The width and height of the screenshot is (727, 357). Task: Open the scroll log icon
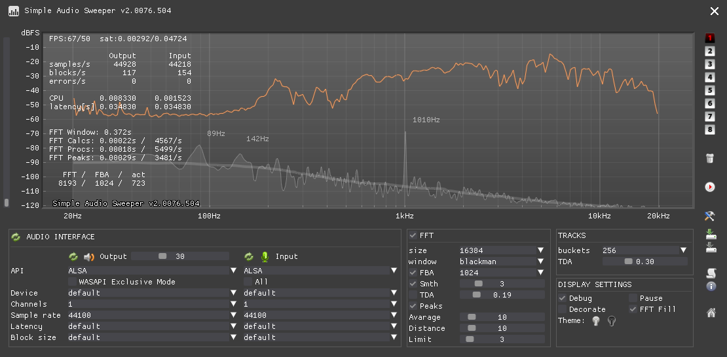(x=711, y=273)
